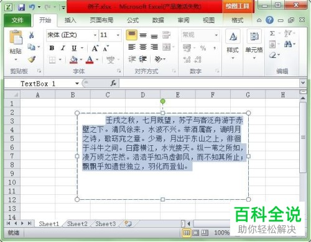The height and width of the screenshot is (242, 311).
Task: Decrease the indent
Action: [132, 60]
